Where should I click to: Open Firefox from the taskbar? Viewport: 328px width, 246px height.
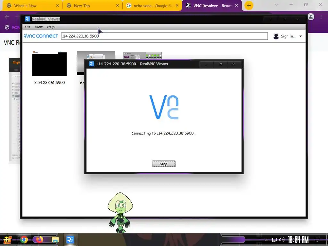[x=39, y=240]
